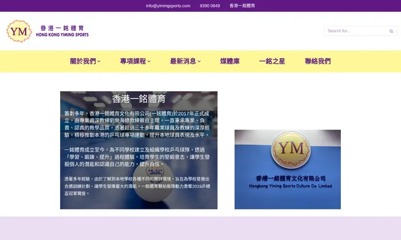401x240 pixels.
Task: Click the 香港一銘體育 heading on banner
Action: [139, 99]
